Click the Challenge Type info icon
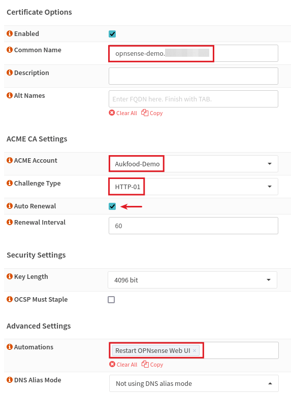The image size is (291, 395). click(10, 183)
